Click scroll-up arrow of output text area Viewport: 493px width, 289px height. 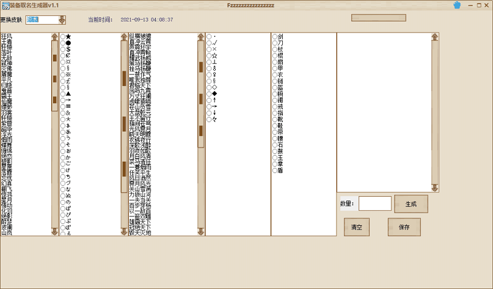click(x=435, y=37)
